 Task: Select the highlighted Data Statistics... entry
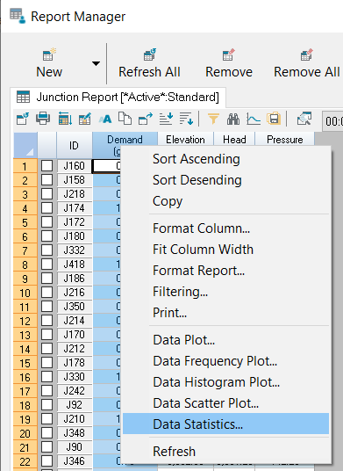(225, 424)
